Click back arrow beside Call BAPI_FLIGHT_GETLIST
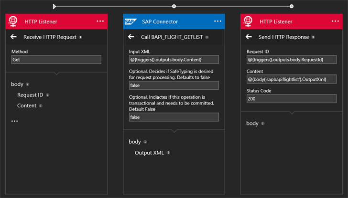This screenshot has height=198, width=348. click(131, 37)
